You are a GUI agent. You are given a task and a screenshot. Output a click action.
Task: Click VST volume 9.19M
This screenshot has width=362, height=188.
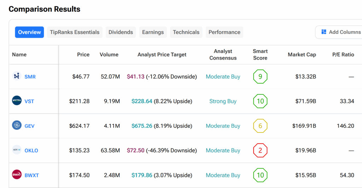pos(112,101)
